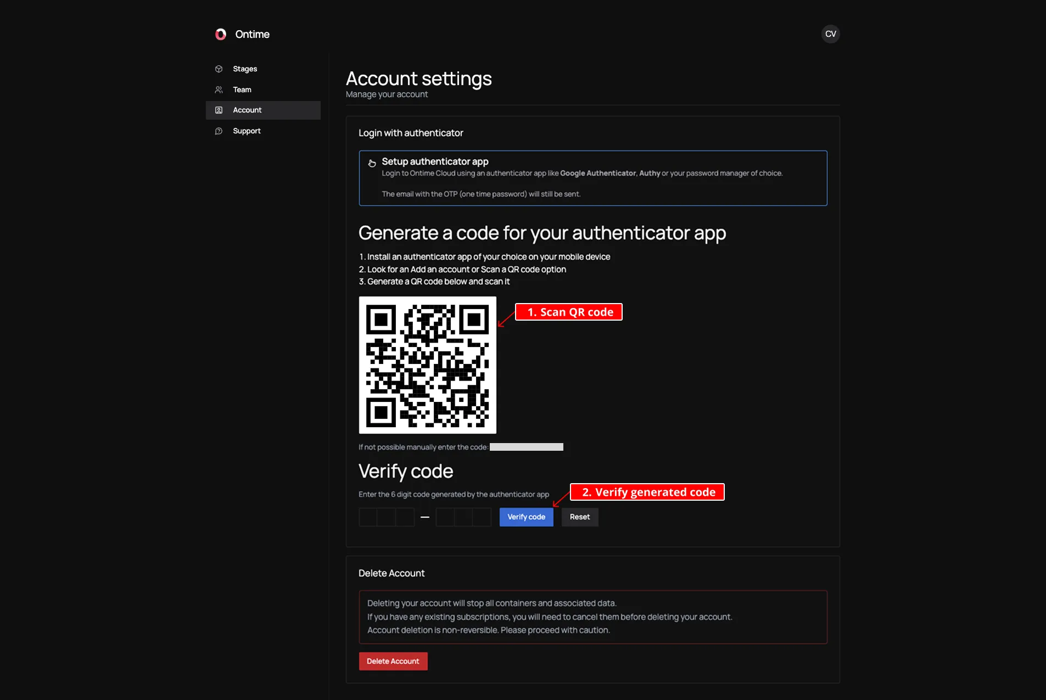This screenshot has height=700, width=1046.
Task: Focus the first digit box of verification code
Action: point(368,517)
